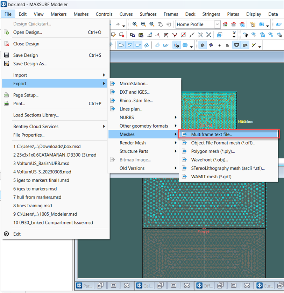Viewport: 284px width, 293px height.
Task: Open the Meshes menu
Action: coord(81,14)
